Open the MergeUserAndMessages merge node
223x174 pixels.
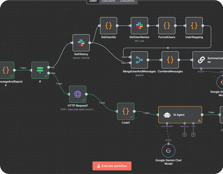(139, 60)
